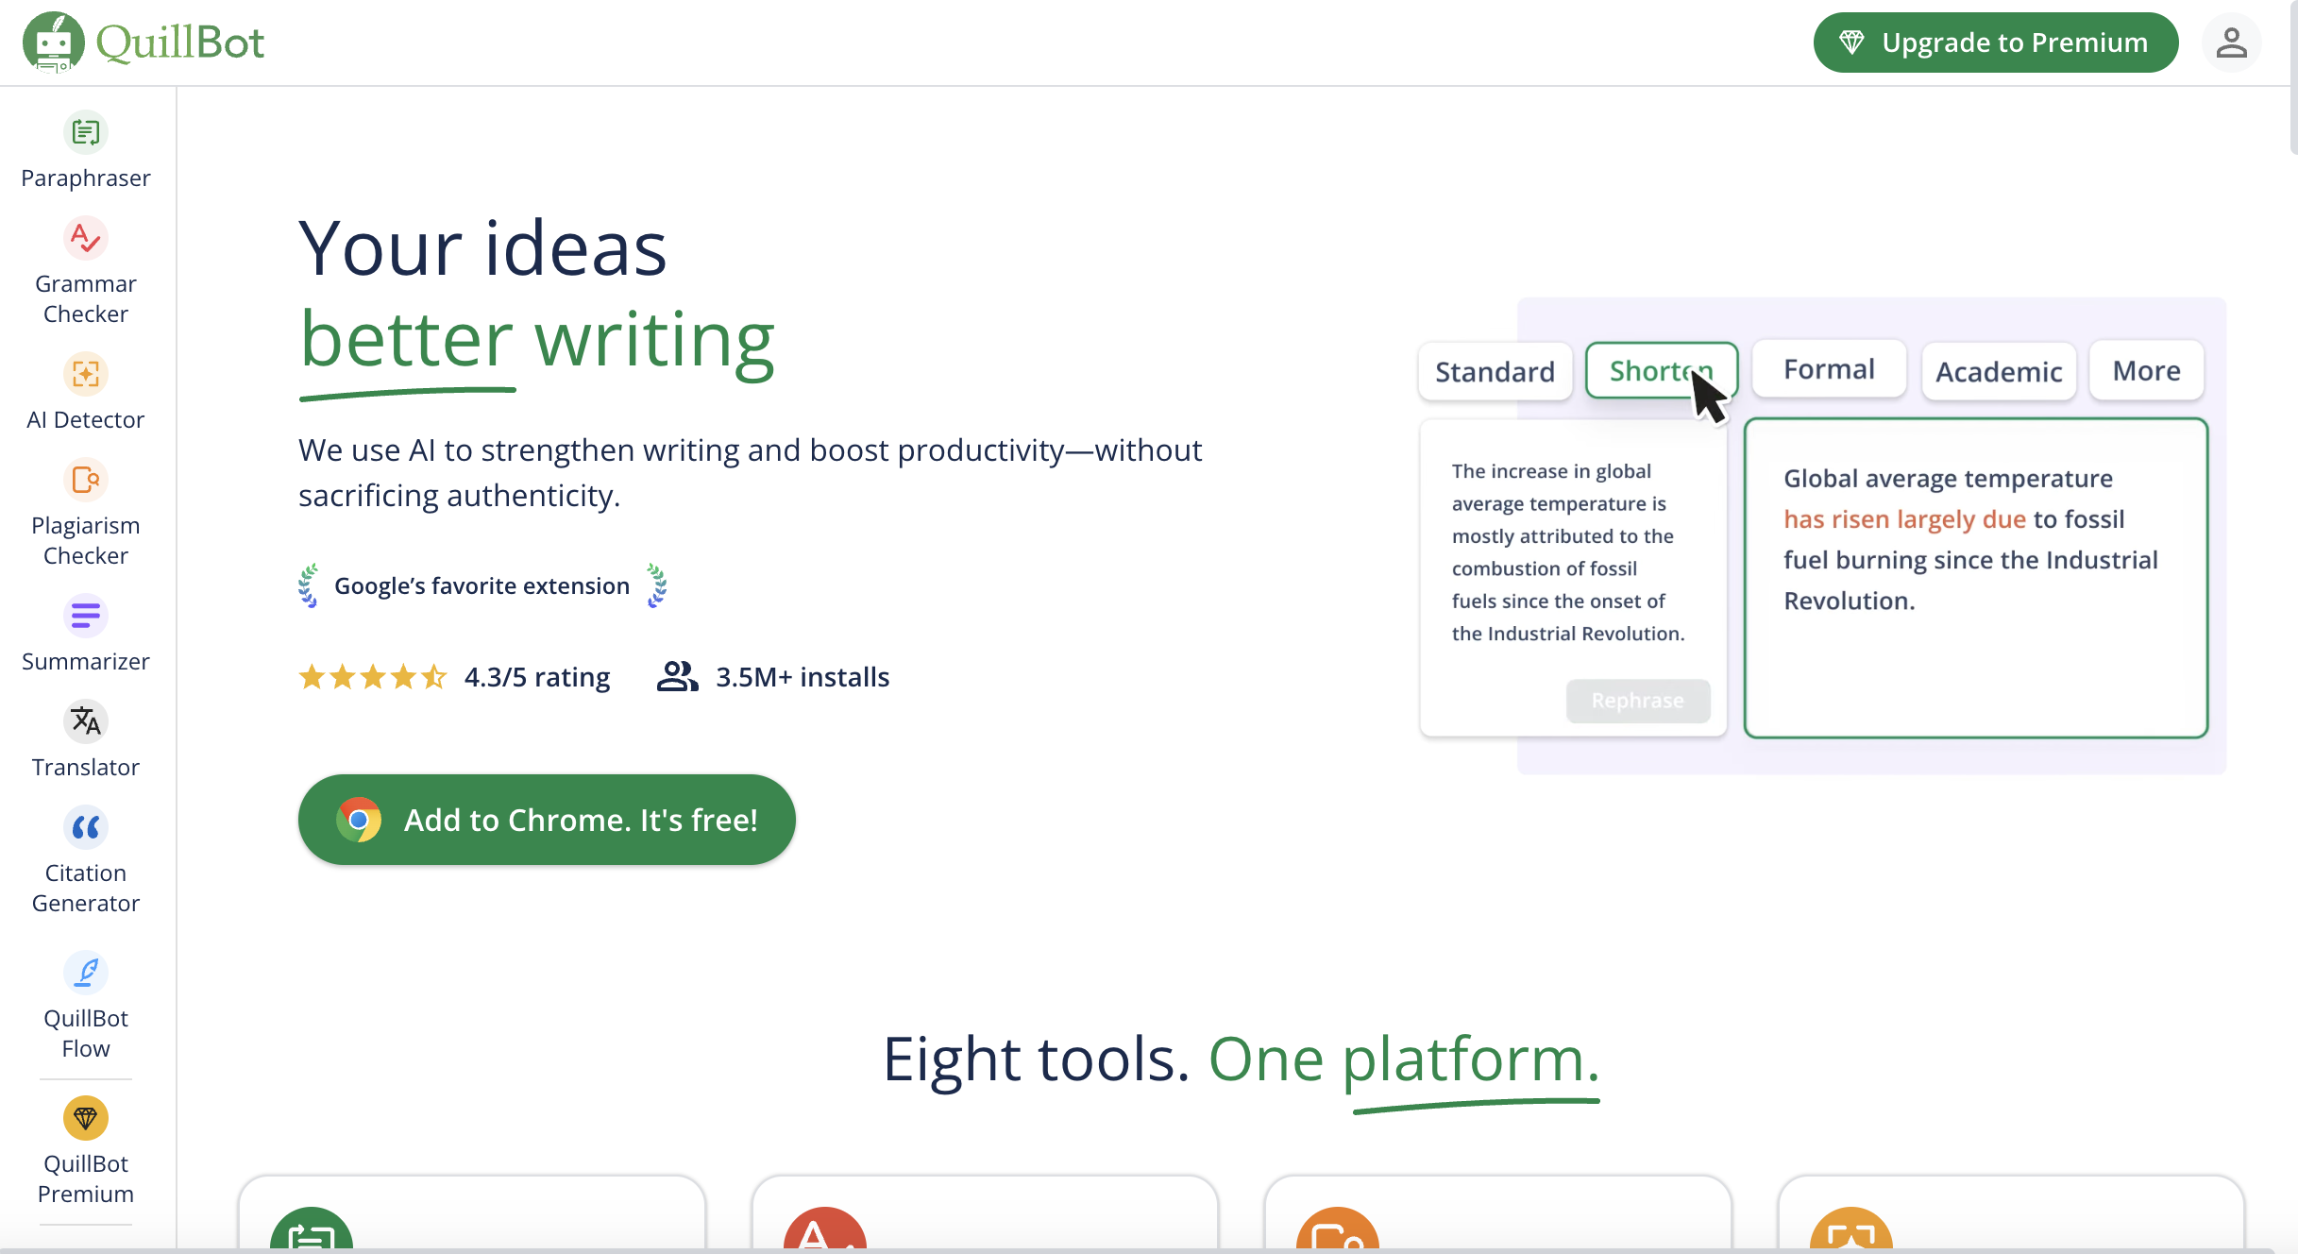The width and height of the screenshot is (2298, 1254).
Task: Click the right laurel wreath icon
Action: [657, 585]
